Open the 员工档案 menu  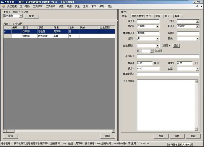pos(12,6)
